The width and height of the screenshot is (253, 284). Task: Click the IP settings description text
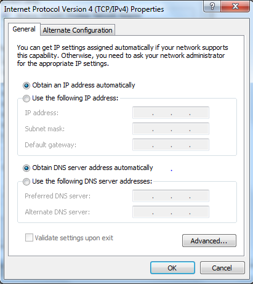122,55
